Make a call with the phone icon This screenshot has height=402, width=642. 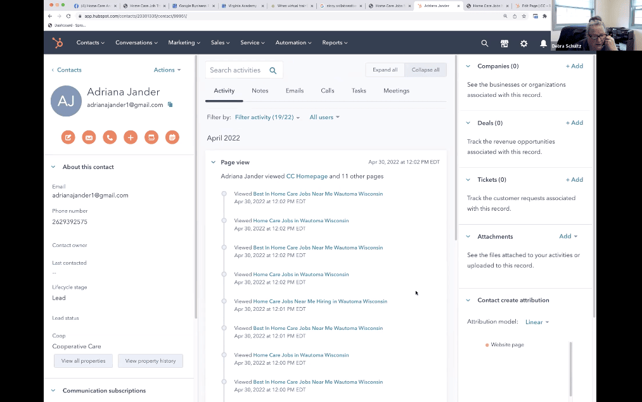point(110,137)
